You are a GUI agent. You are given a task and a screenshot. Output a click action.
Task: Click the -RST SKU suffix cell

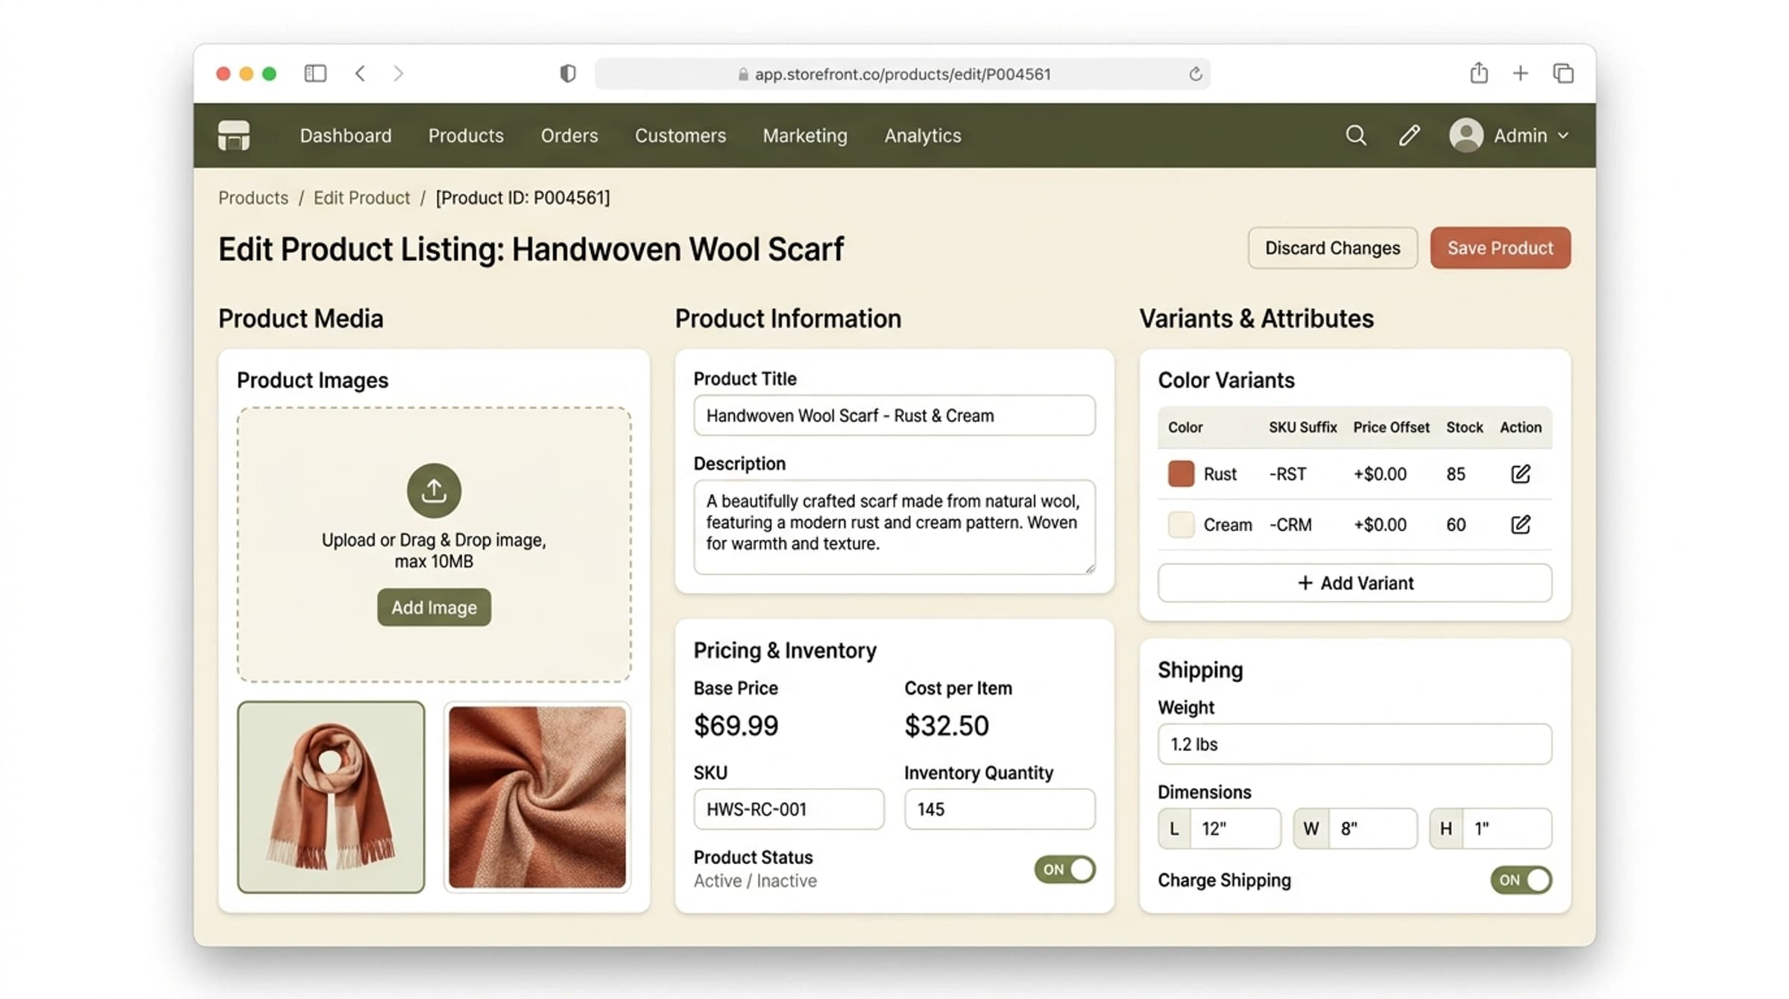[1287, 474]
